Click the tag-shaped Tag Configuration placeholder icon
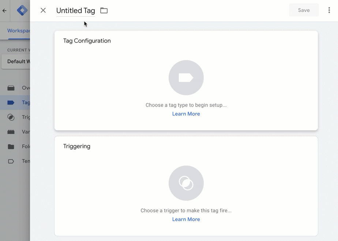 [x=186, y=77]
